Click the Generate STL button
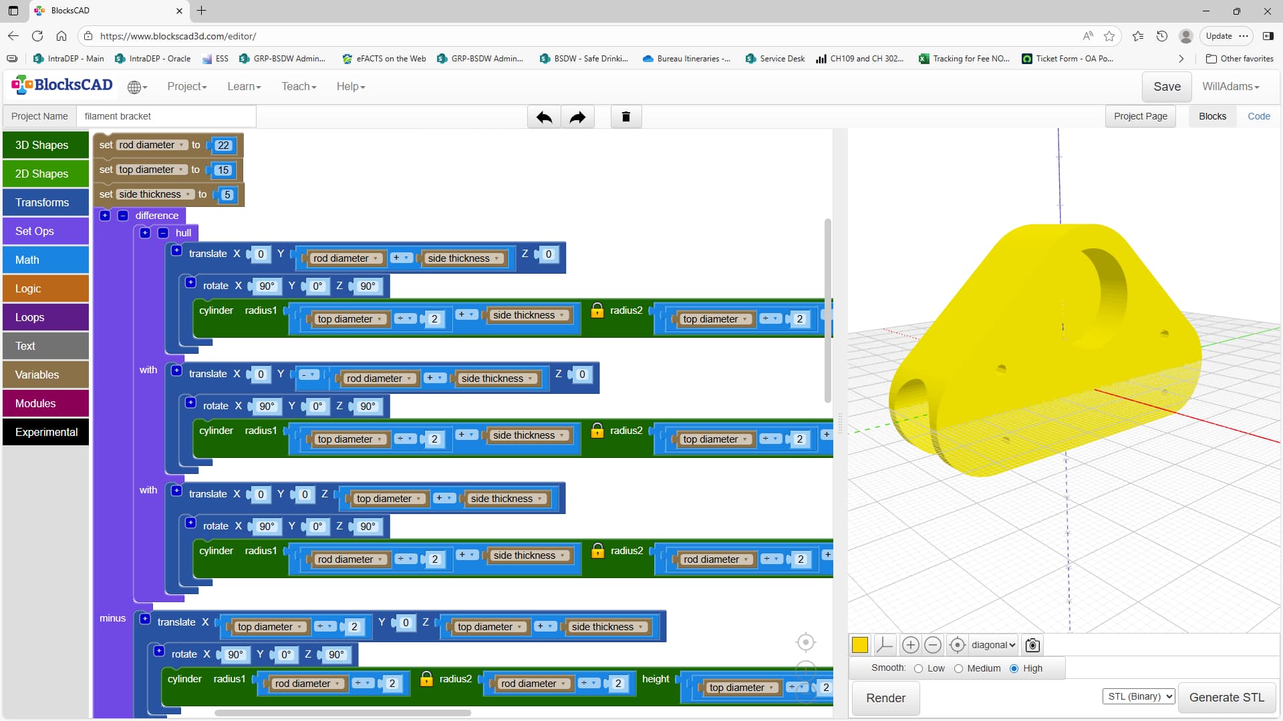 (1226, 697)
